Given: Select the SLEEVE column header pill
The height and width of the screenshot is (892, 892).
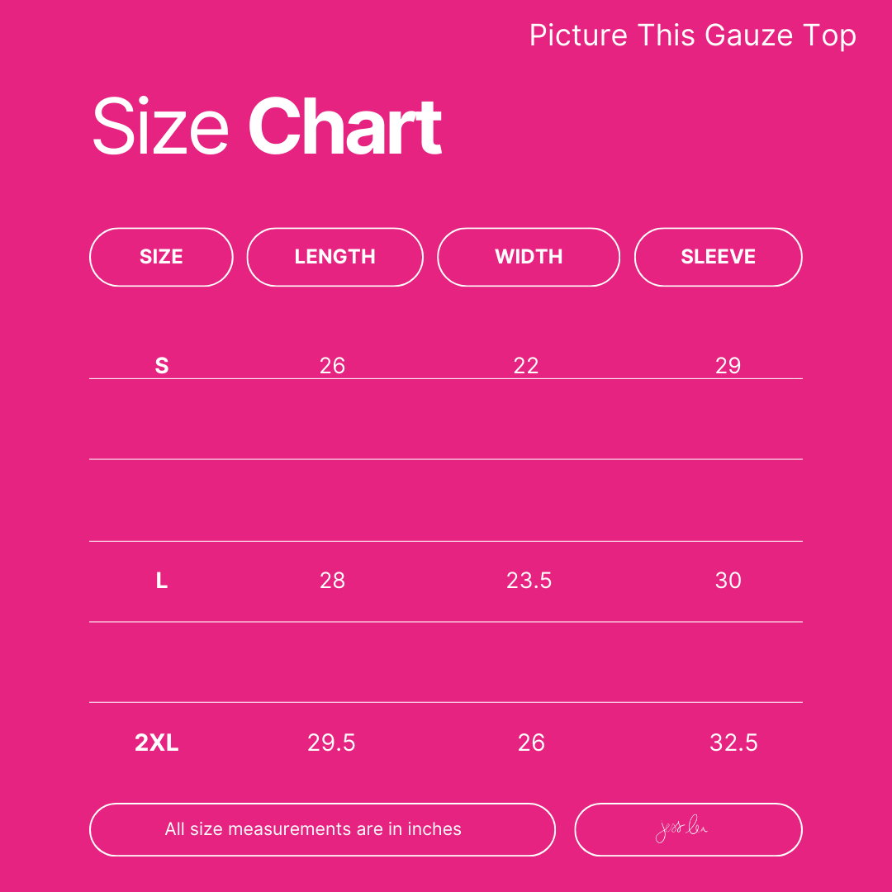Looking at the screenshot, I should point(718,257).
